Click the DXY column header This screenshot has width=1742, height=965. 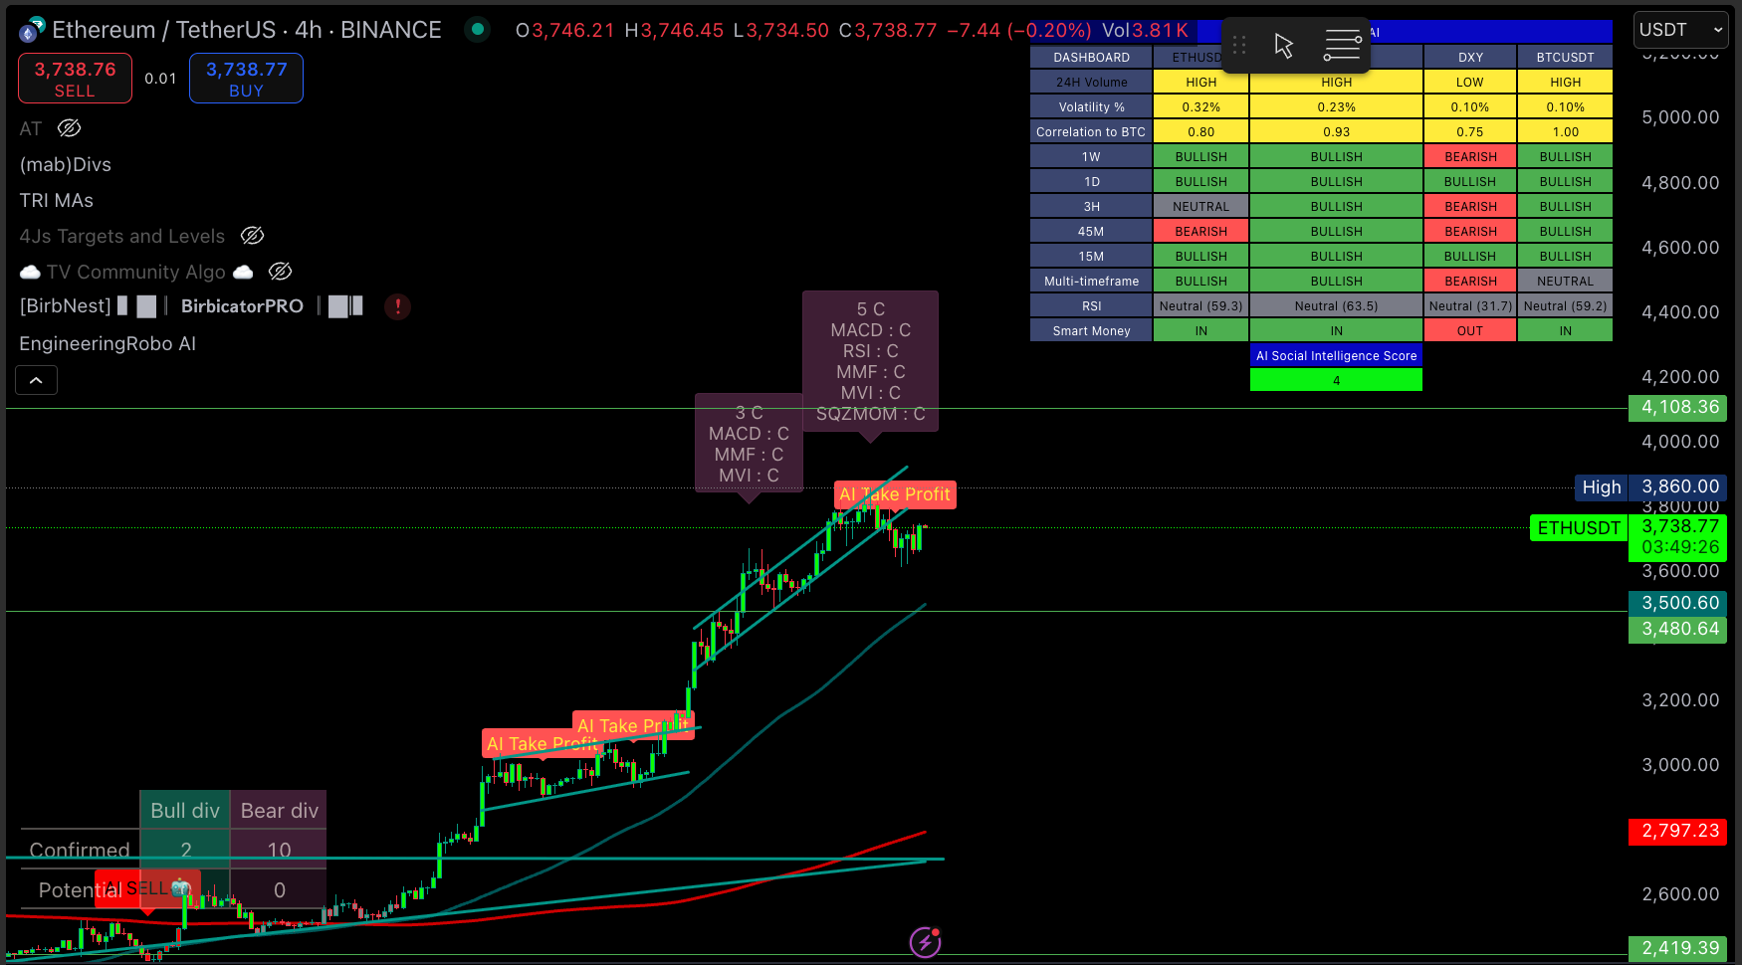tap(1470, 58)
